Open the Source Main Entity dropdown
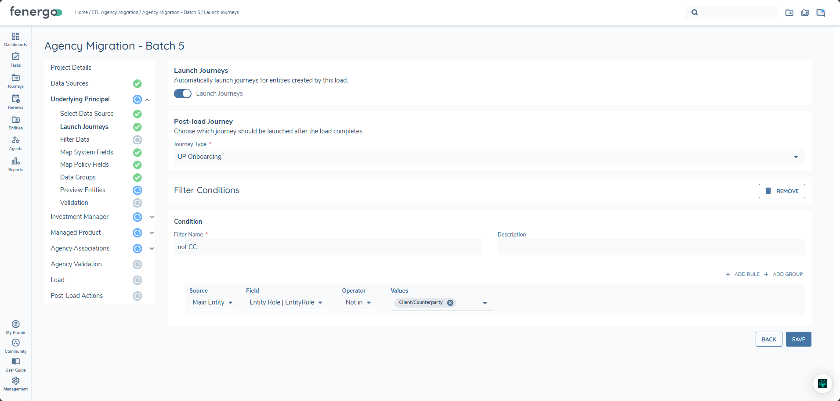The height and width of the screenshot is (401, 840). [214, 302]
